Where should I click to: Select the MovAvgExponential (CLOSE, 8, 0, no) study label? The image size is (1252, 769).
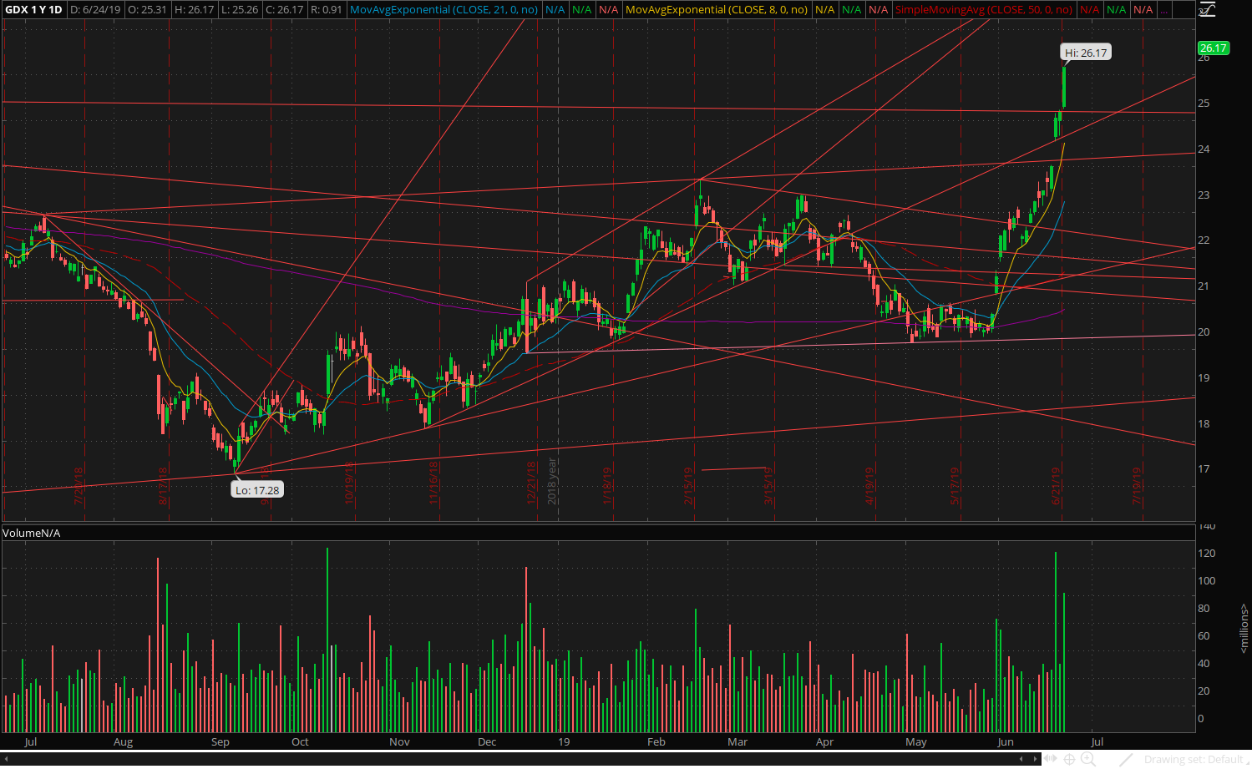717,10
